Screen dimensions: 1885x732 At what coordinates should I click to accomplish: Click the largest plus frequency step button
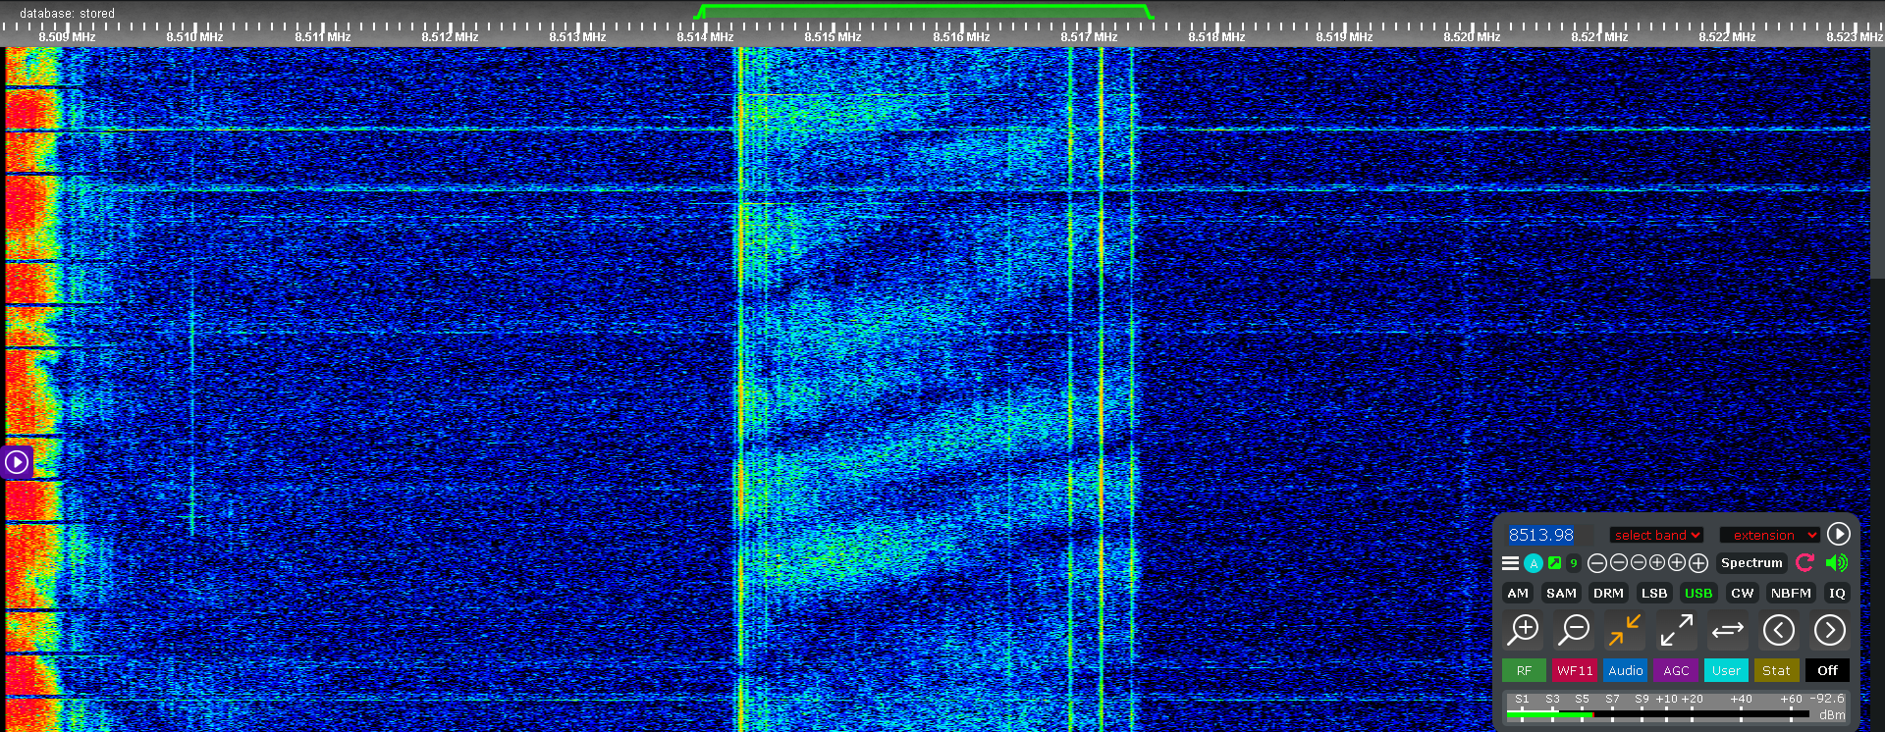(x=1698, y=563)
